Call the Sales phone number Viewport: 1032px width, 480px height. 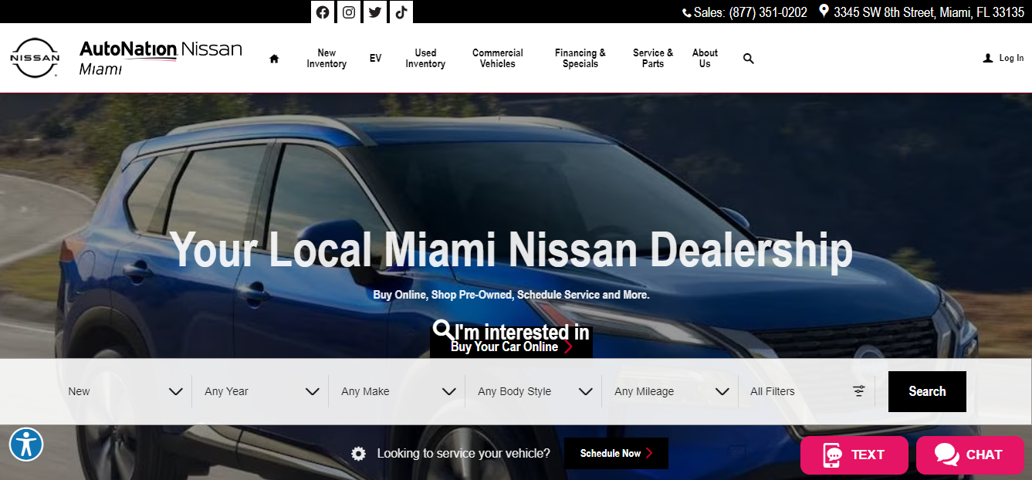(768, 12)
